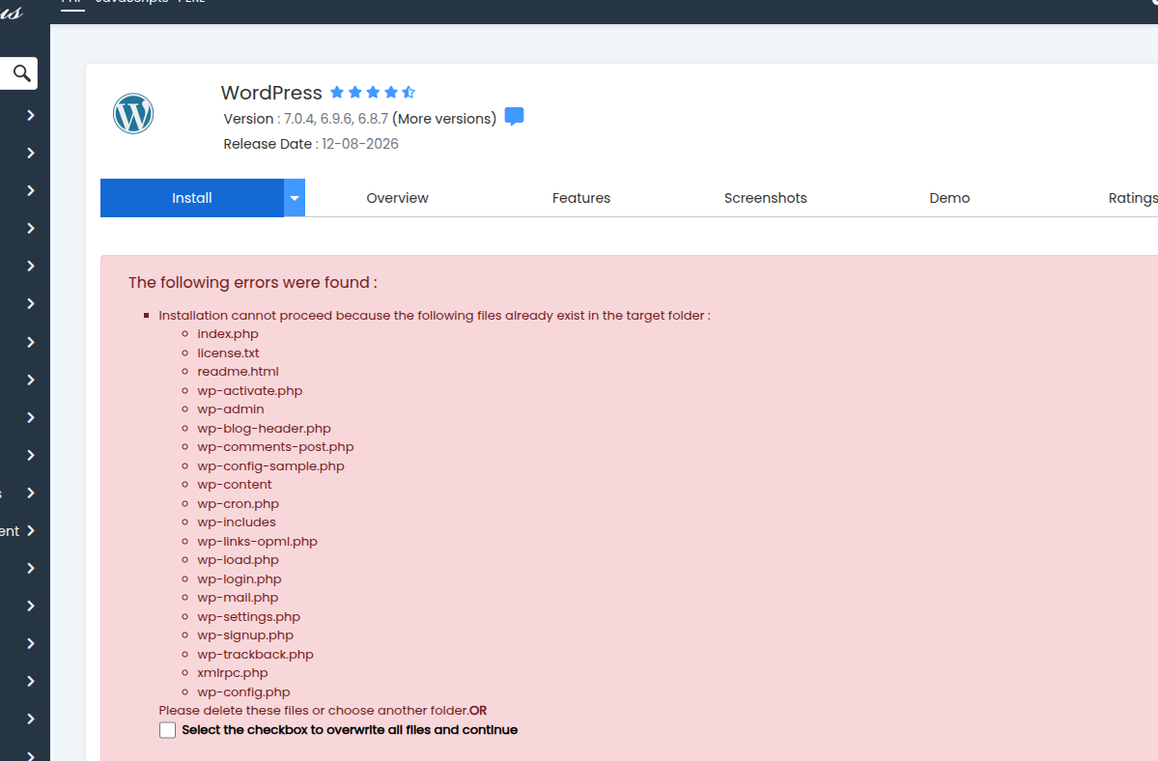
Task: Click the WordPress logo icon
Action: (133, 114)
